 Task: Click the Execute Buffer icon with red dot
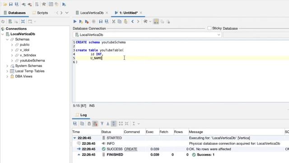(87, 22)
